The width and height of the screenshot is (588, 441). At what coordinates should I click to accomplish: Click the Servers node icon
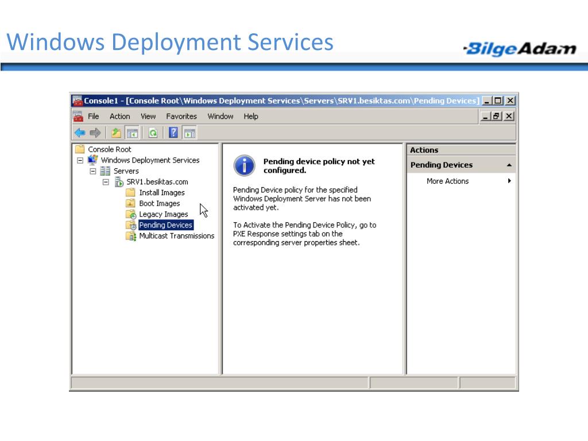(x=105, y=171)
